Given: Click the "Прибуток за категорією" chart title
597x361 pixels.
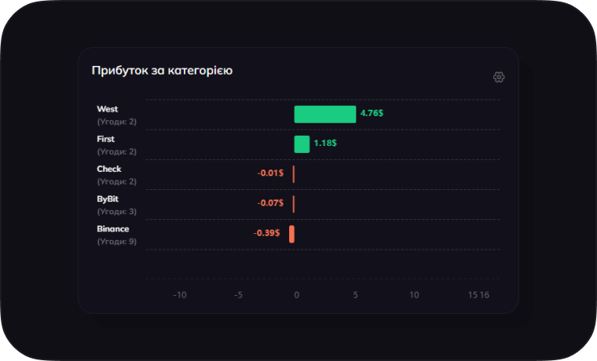Looking at the screenshot, I should (162, 71).
